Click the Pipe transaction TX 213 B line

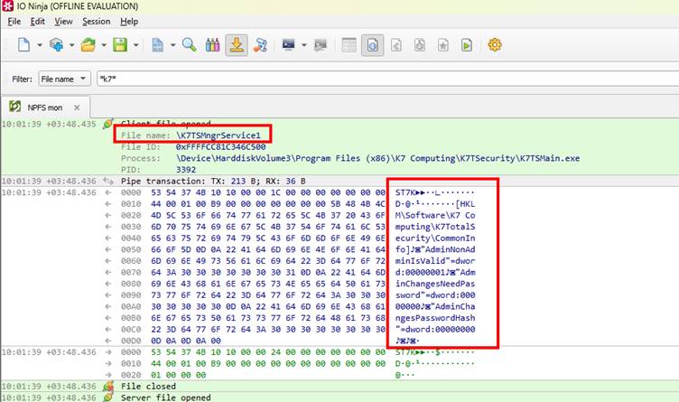[x=213, y=181]
